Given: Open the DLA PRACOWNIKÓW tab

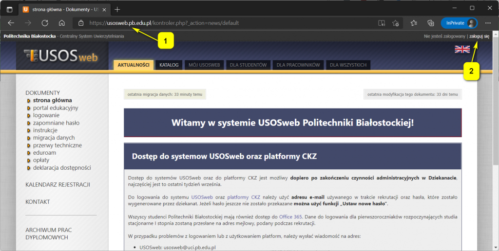Looking at the screenshot, I should point(298,65).
